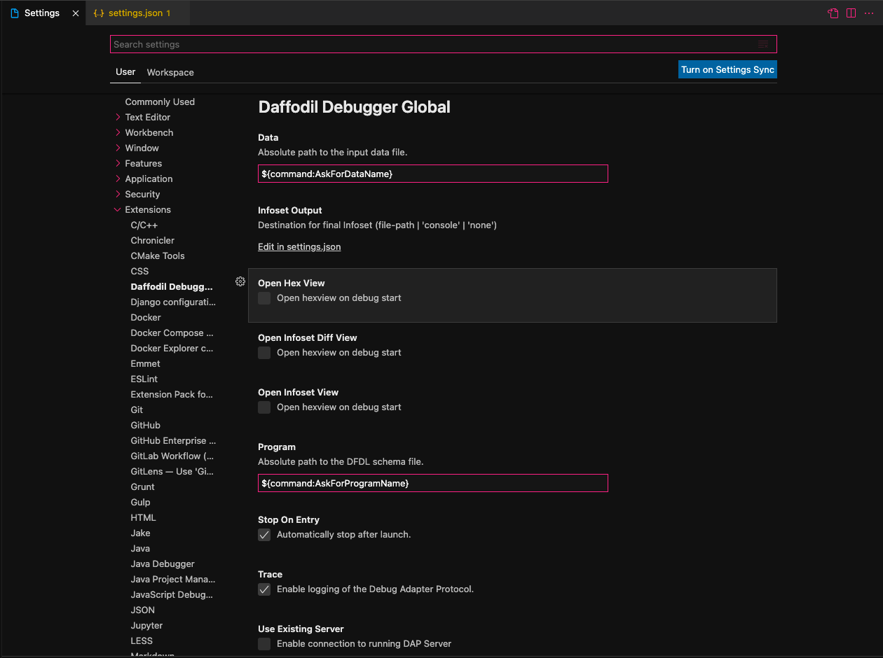This screenshot has width=883, height=658.
Task: Open GitLab Workflow extension settings
Action: point(172,456)
